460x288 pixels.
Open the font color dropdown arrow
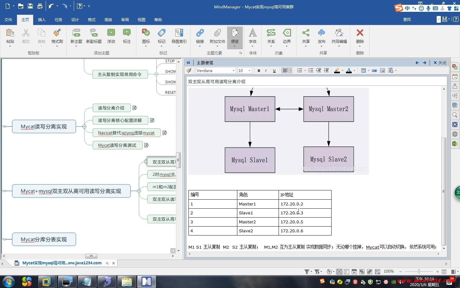[x=354, y=71]
